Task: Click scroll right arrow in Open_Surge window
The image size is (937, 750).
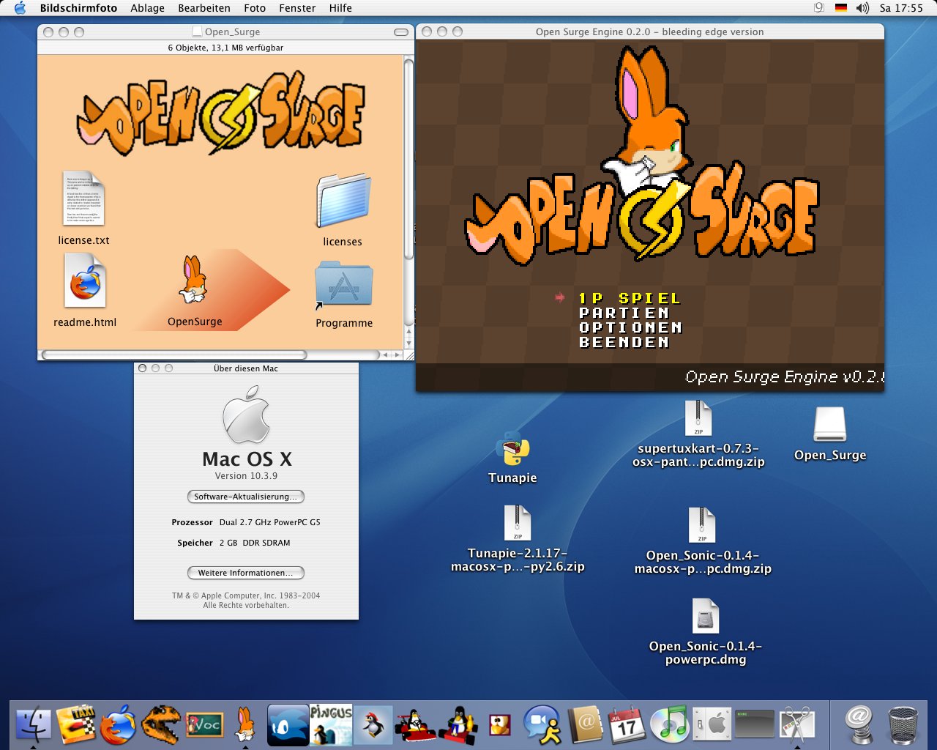Action: click(x=397, y=355)
